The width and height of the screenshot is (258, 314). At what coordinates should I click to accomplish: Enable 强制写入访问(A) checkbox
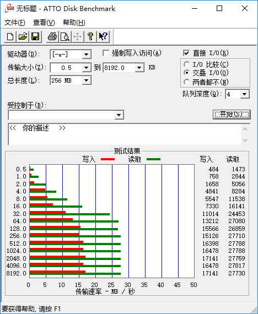[106, 53]
